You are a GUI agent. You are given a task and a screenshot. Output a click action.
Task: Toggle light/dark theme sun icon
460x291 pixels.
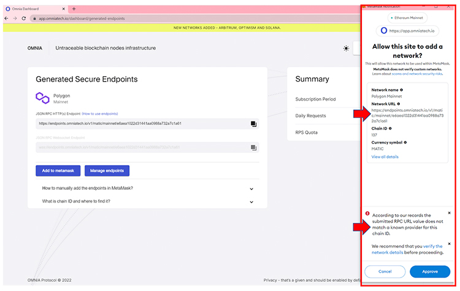[346, 49]
